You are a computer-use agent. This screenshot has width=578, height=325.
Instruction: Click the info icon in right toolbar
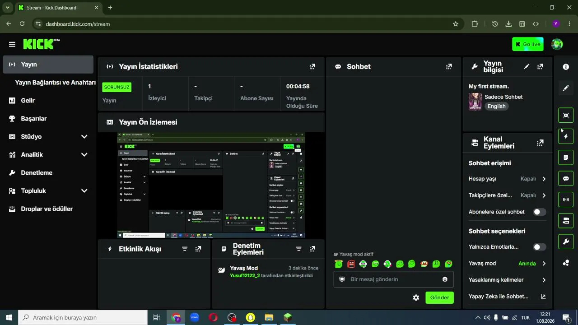click(x=566, y=67)
